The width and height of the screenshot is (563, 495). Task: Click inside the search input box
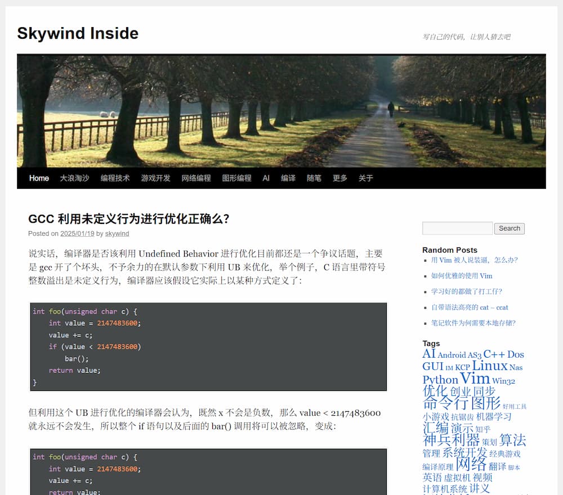coord(457,228)
